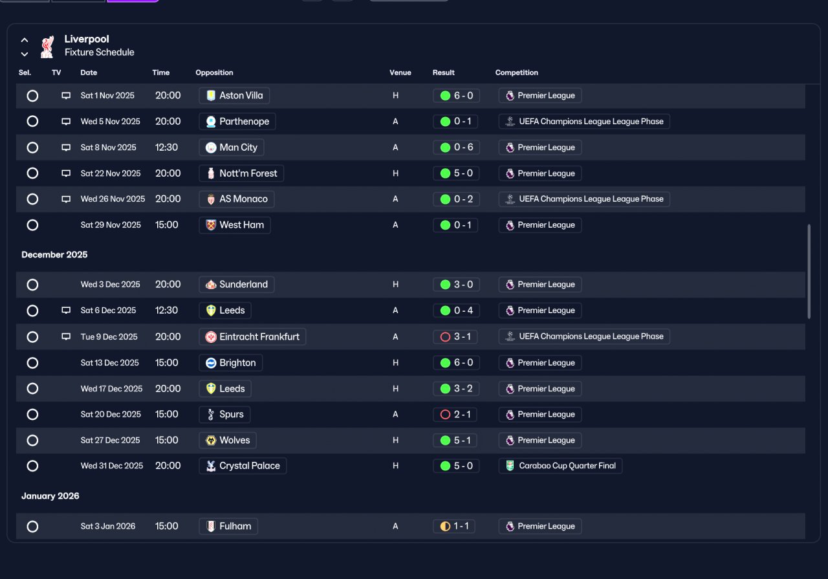Click the TV icon on Leeds away row
This screenshot has width=828, height=579.
tap(66, 311)
